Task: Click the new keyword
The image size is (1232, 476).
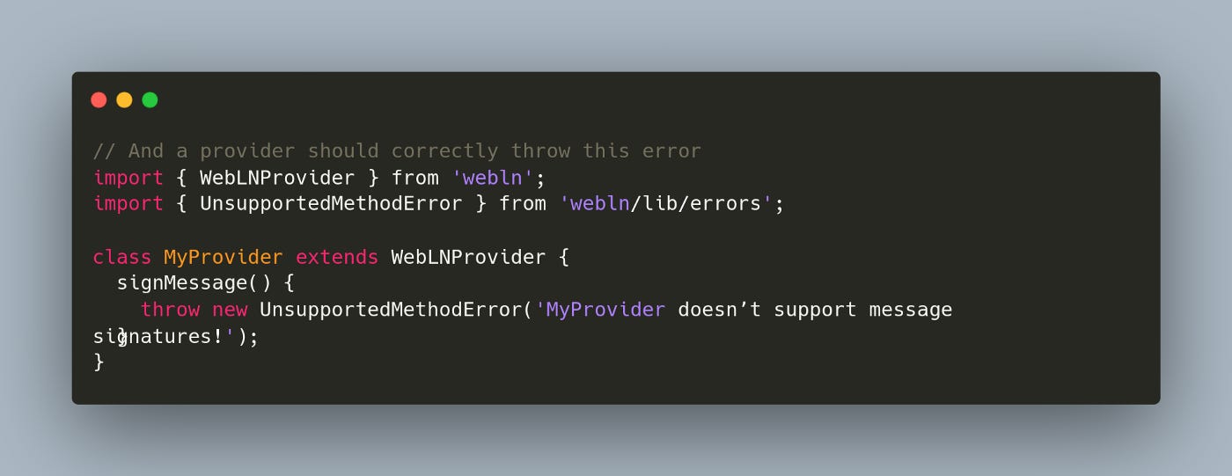Action: (x=230, y=311)
